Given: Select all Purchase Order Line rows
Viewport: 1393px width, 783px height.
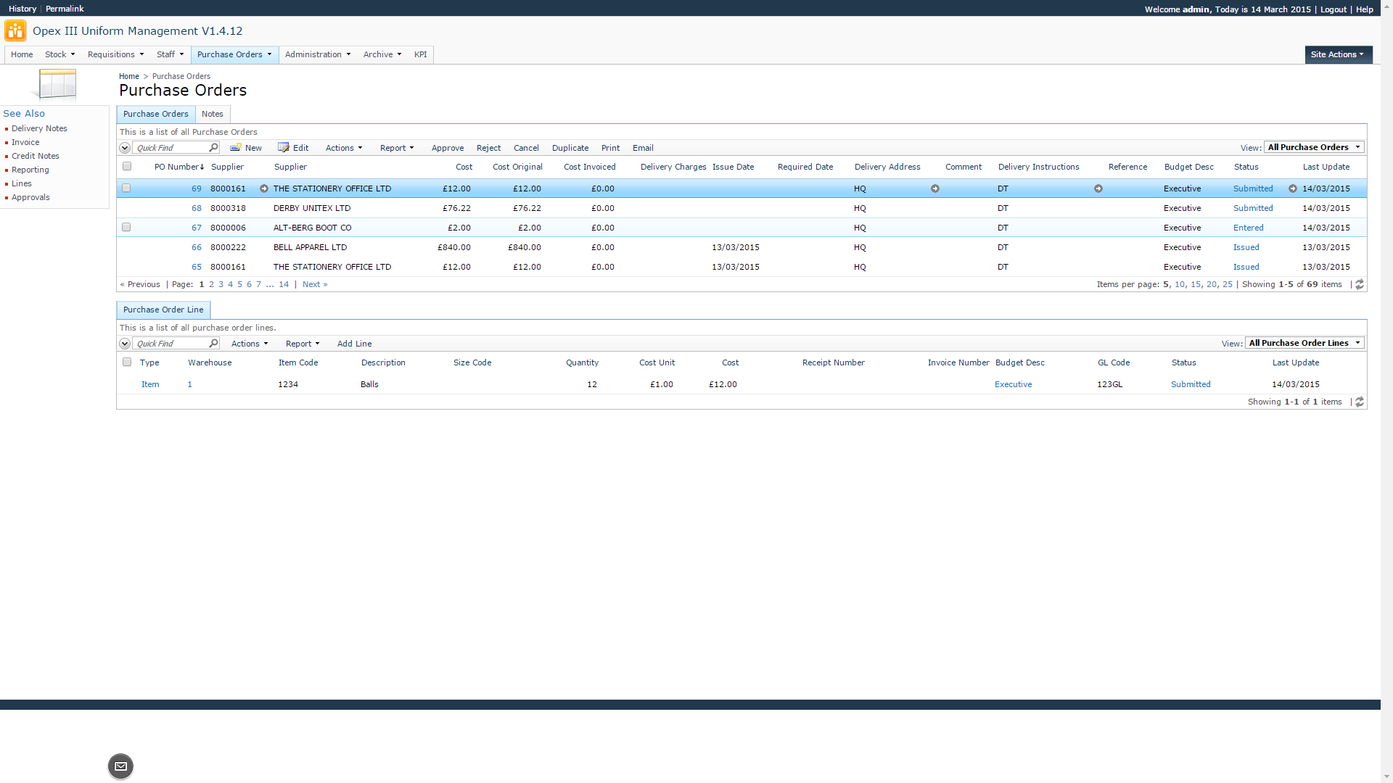Looking at the screenshot, I should 127,362.
